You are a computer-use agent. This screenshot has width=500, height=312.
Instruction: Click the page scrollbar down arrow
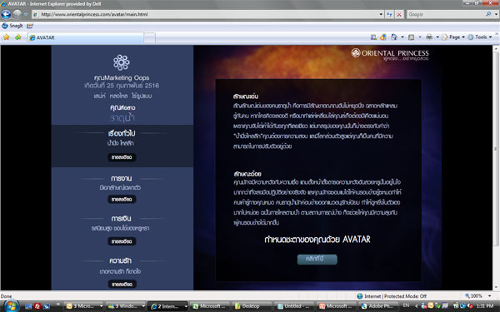(x=496, y=287)
